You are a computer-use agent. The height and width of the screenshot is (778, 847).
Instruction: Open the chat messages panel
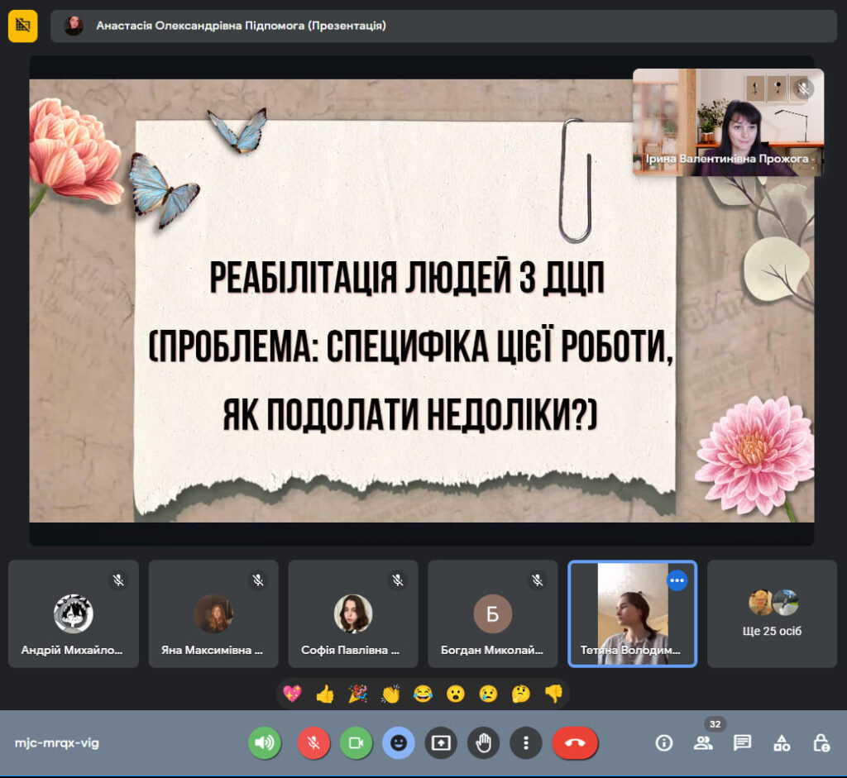[742, 743]
